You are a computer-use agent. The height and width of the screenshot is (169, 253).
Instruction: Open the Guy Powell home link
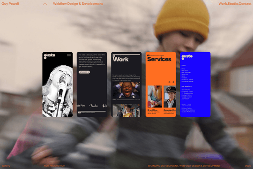tap(10, 4)
